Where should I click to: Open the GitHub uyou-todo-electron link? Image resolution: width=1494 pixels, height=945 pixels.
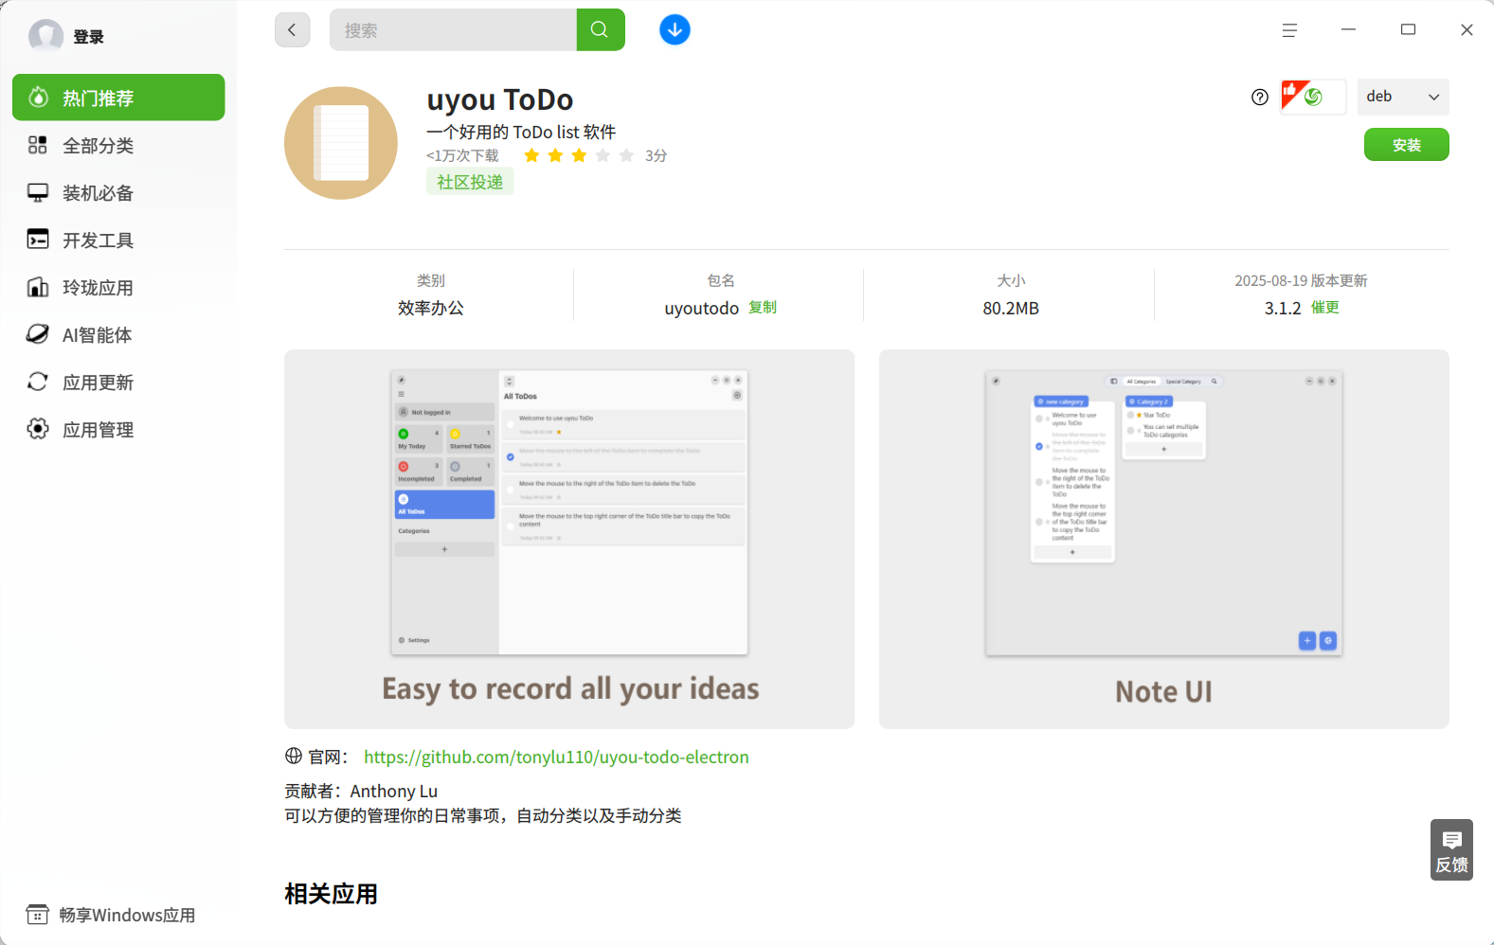[x=556, y=757]
